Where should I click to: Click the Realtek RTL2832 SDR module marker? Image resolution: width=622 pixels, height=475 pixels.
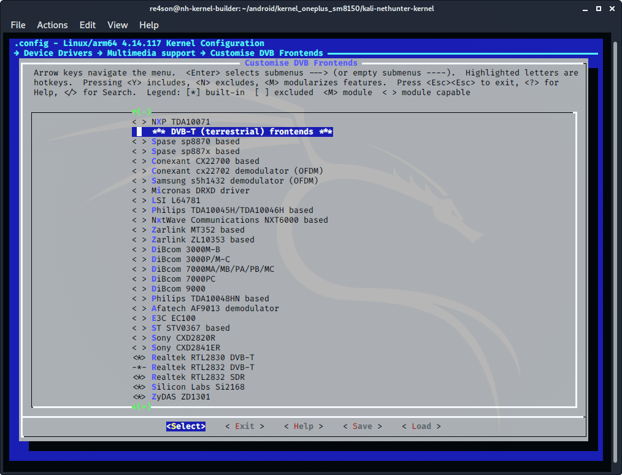click(x=139, y=377)
